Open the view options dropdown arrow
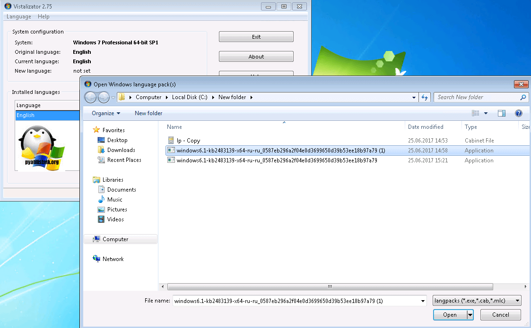531x328 pixels. [x=486, y=113]
